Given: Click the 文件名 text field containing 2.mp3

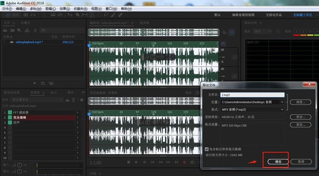Looking at the screenshot, I should click(x=253, y=95).
